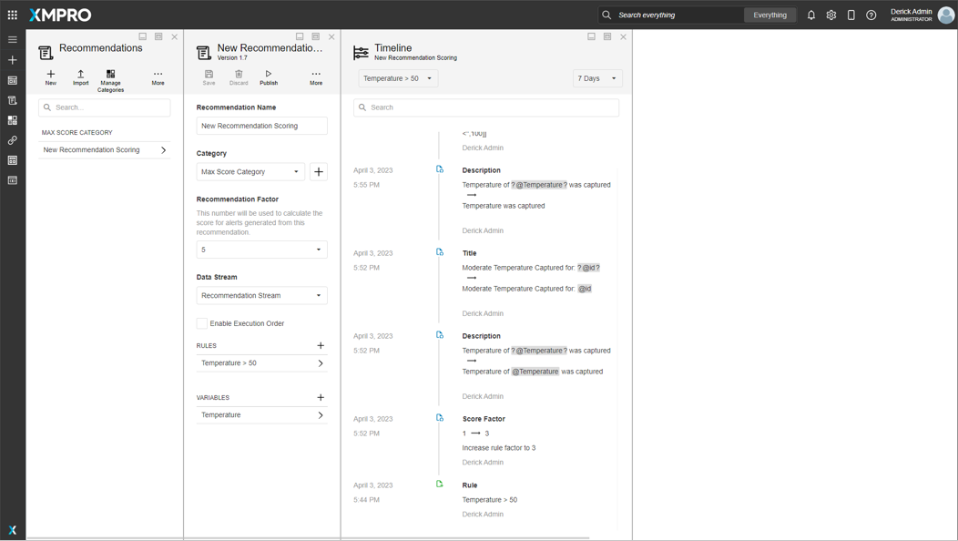
Task: Click the Recommendation Name input field
Action: tap(261, 126)
